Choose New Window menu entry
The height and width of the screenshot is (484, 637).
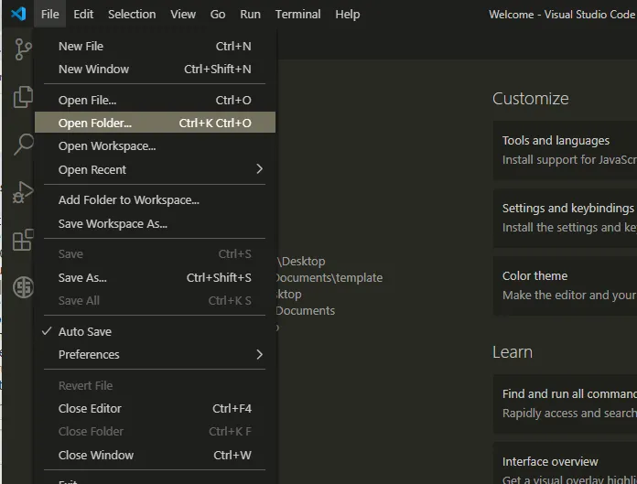click(155, 69)
